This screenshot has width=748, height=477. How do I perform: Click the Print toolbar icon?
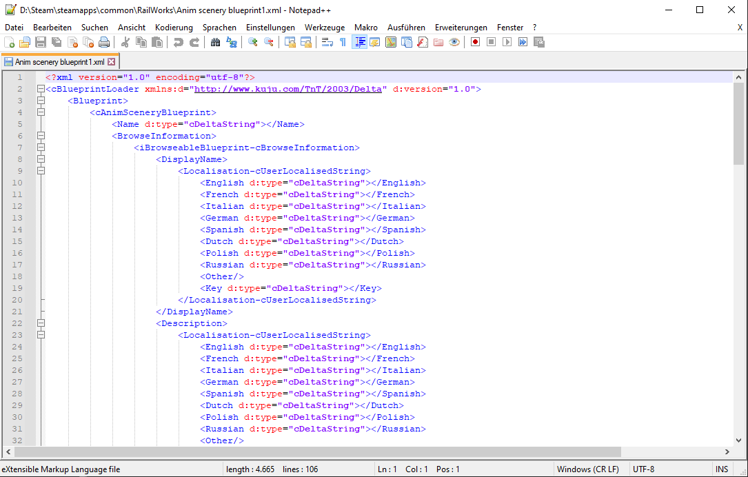[103, 42]
